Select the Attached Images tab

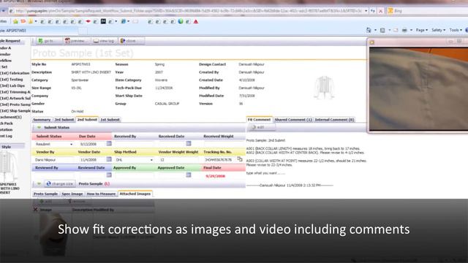(135, 194)
